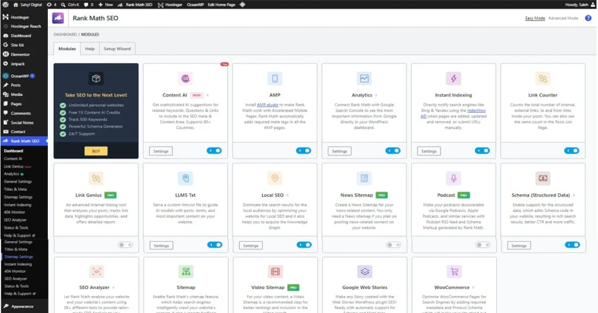
Task: Open Settings for Instant Indexing module
Action: click(429, 151)
